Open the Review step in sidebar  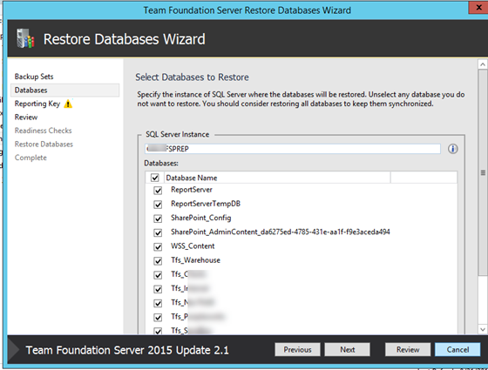coord(26,118)
